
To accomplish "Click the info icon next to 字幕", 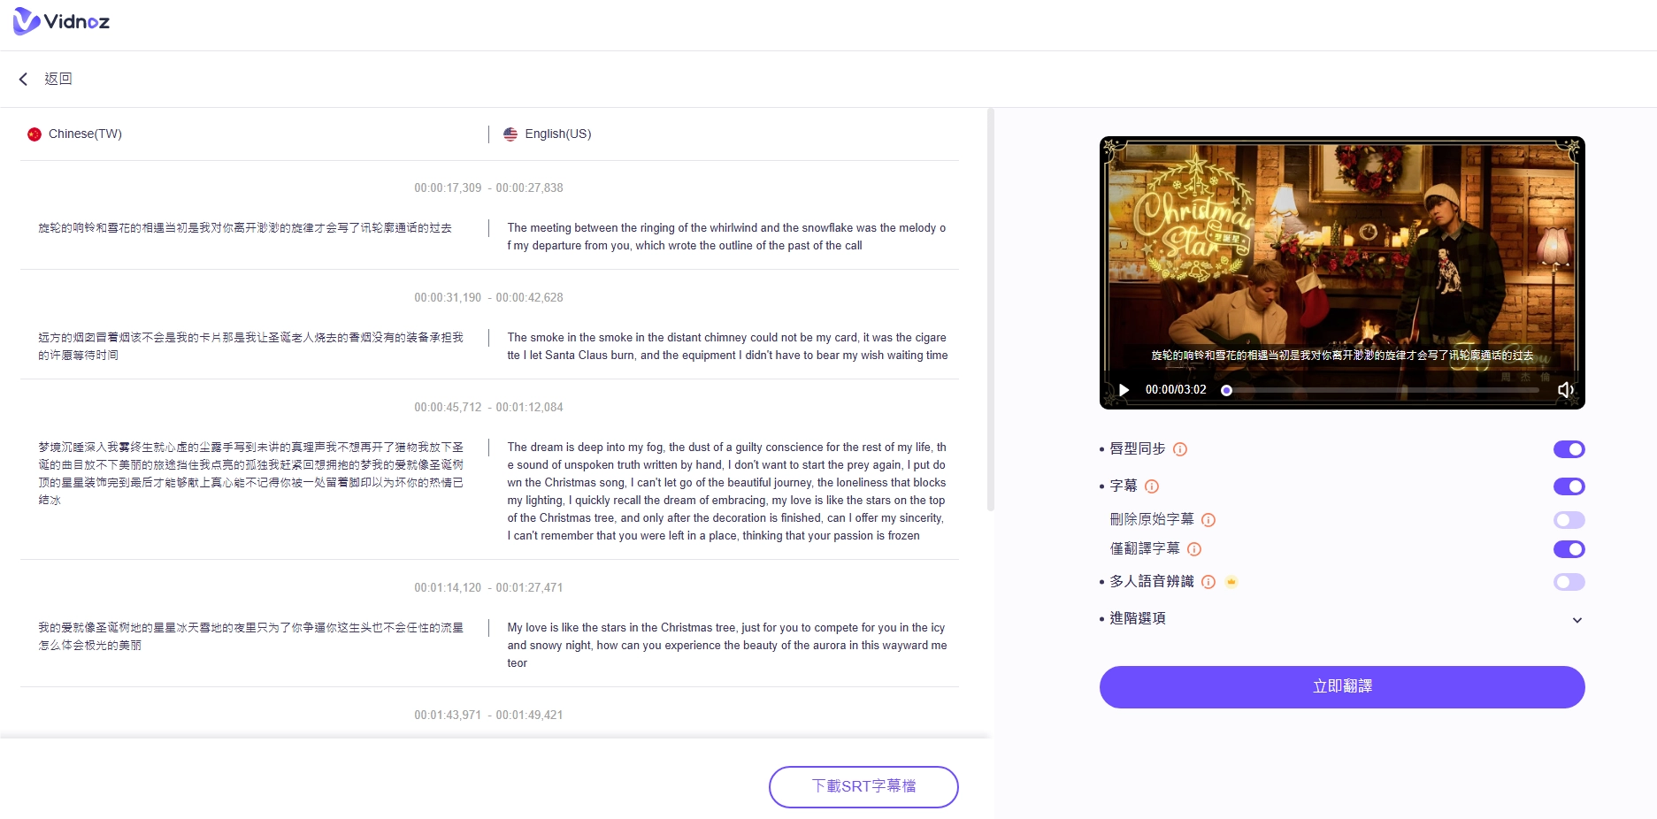I will coord(1151,486).
